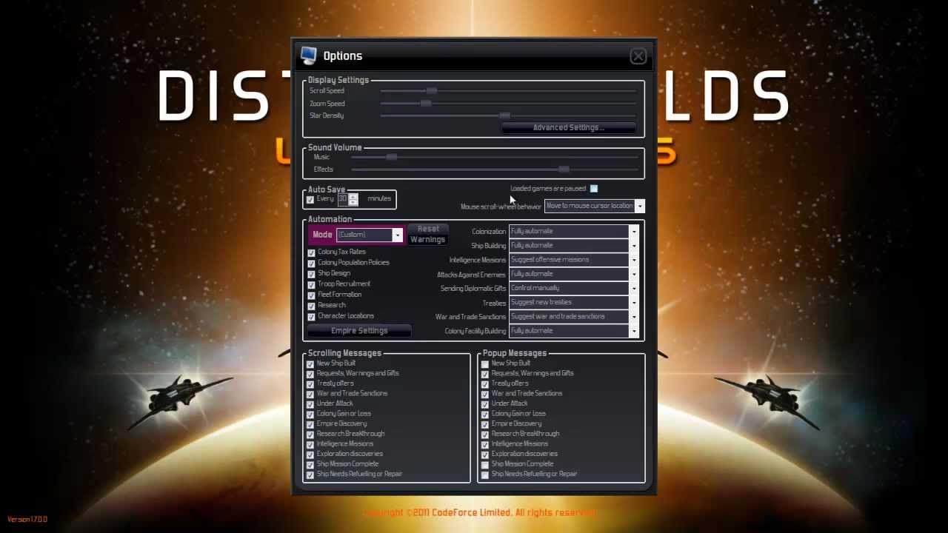Toggle Research automation checkbox
The height and width of the screenshot is (533, 948).
coord(311,306)
